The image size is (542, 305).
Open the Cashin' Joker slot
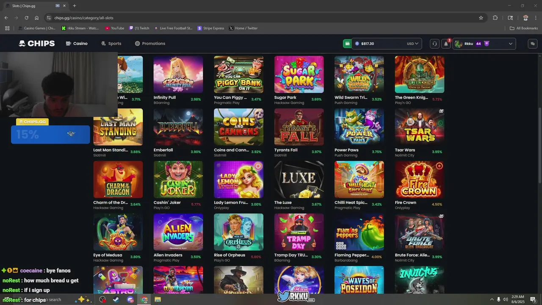[x=178, y=180]
